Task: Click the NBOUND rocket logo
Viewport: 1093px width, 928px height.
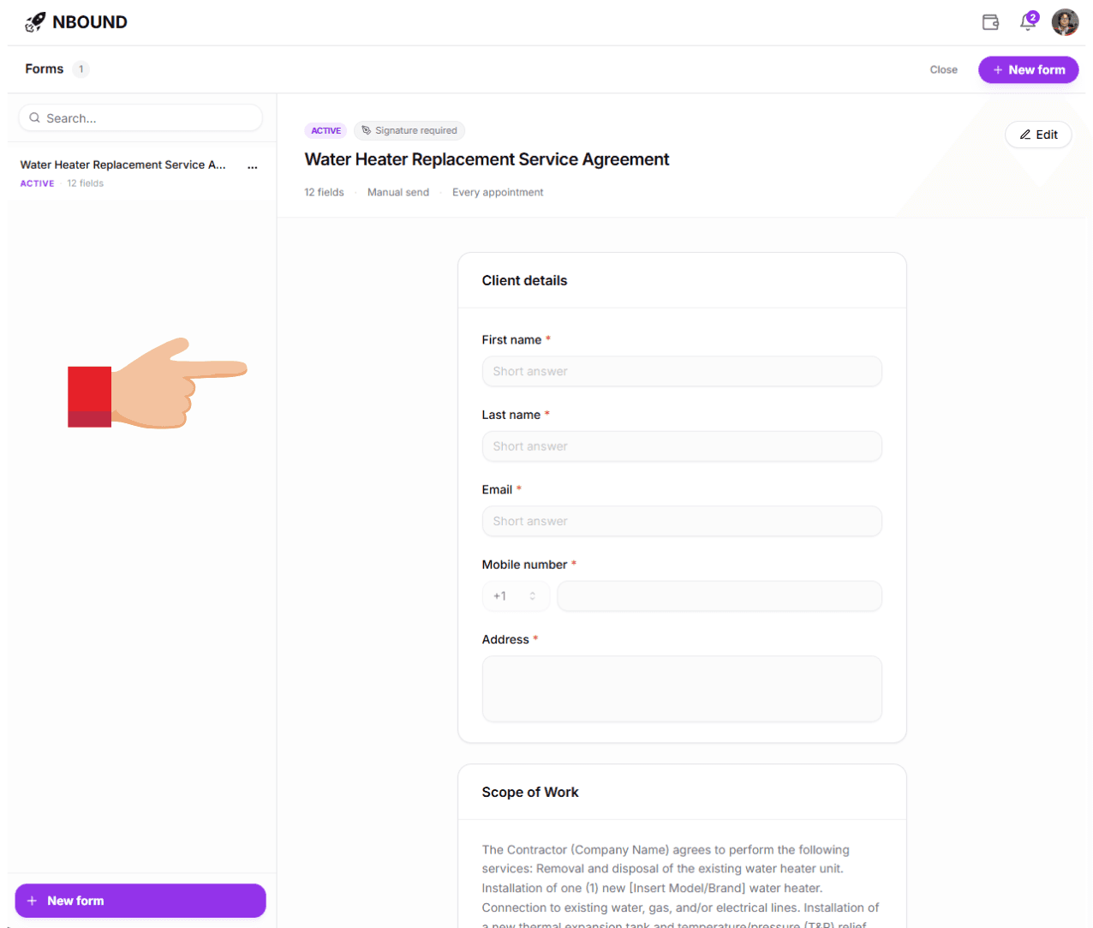Action: (x=35, y=21)
